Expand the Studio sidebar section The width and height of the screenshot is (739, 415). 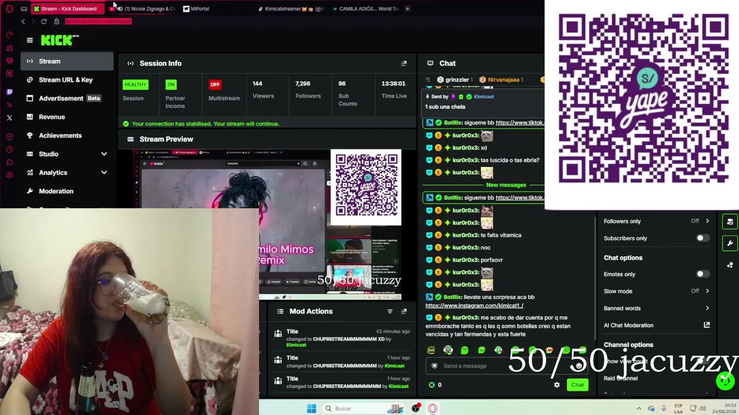click(104, 154)
